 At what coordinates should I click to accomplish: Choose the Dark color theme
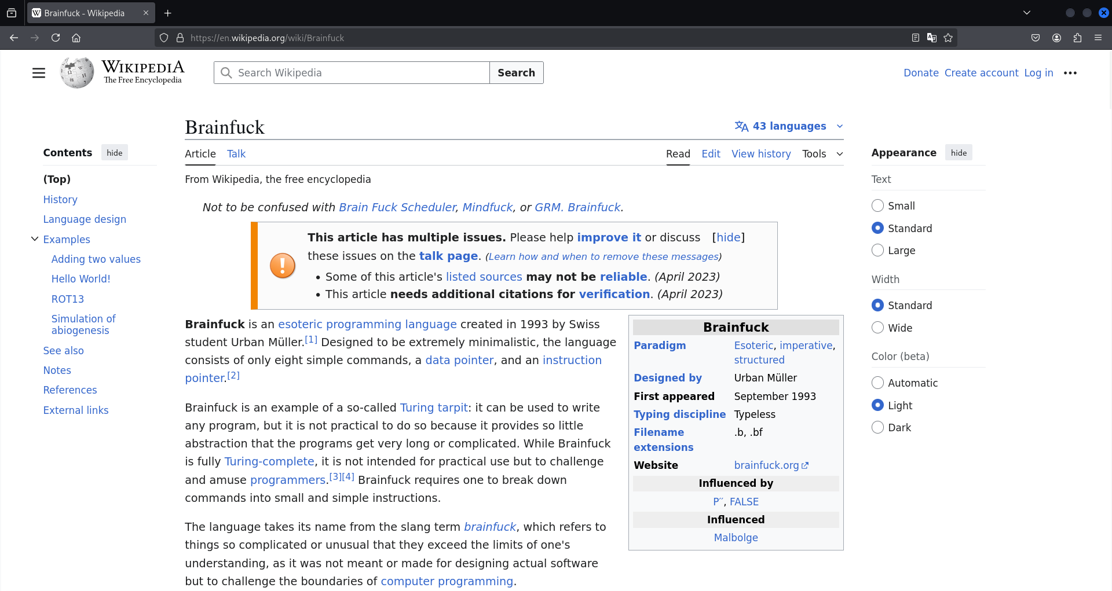click(878, 428)
